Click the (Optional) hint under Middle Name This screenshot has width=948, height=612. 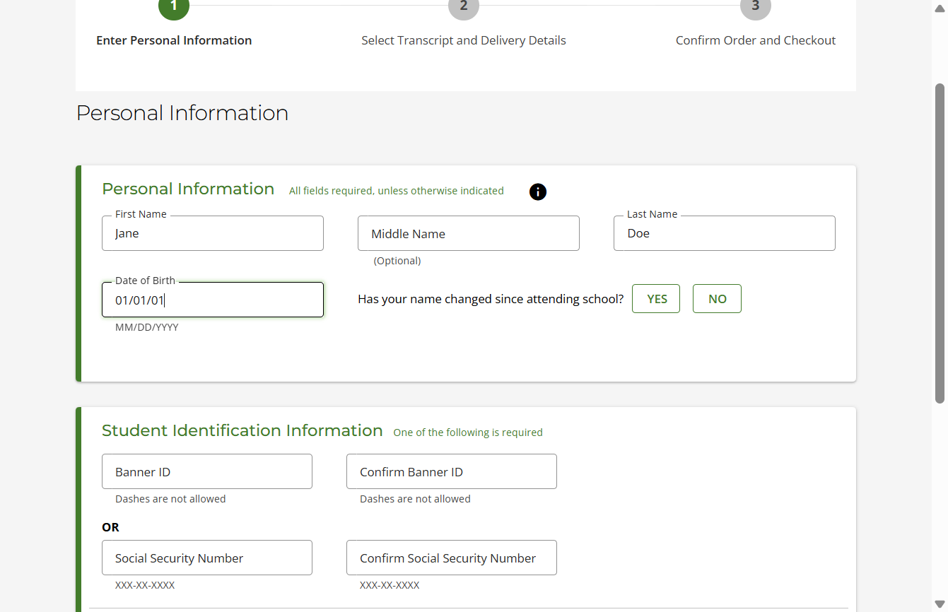(397, 261)
